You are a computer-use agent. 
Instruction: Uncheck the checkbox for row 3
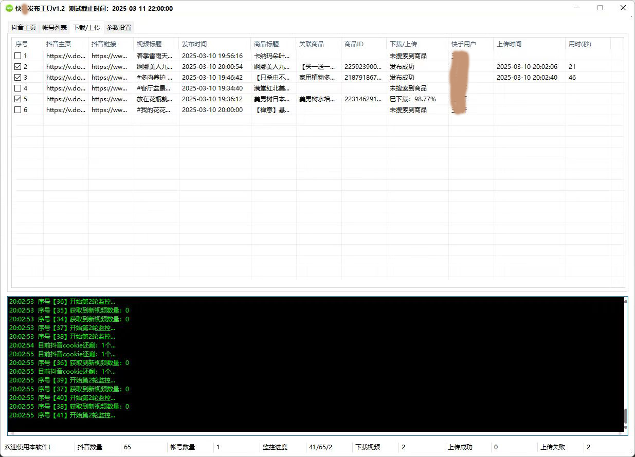coord(18,77)
